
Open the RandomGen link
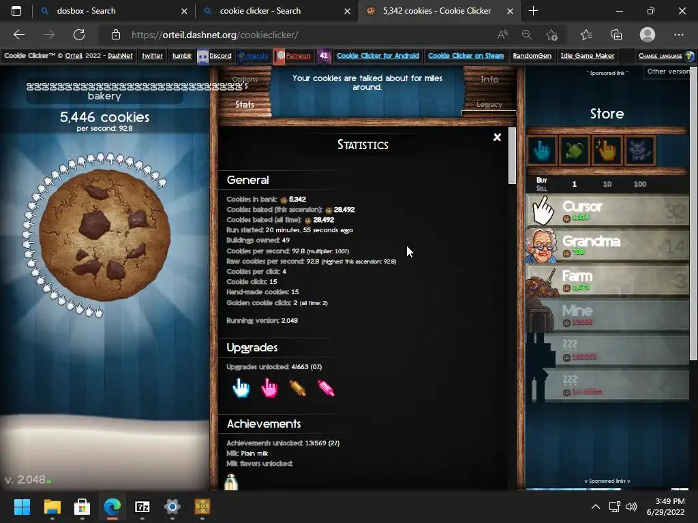point(532,56)
